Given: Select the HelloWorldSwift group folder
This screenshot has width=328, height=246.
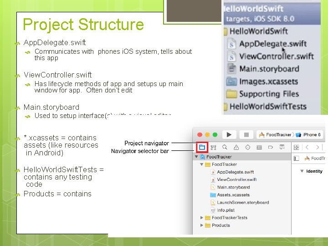Looking at the screenshot, I should pyautogui.click(x=259, y=31).
